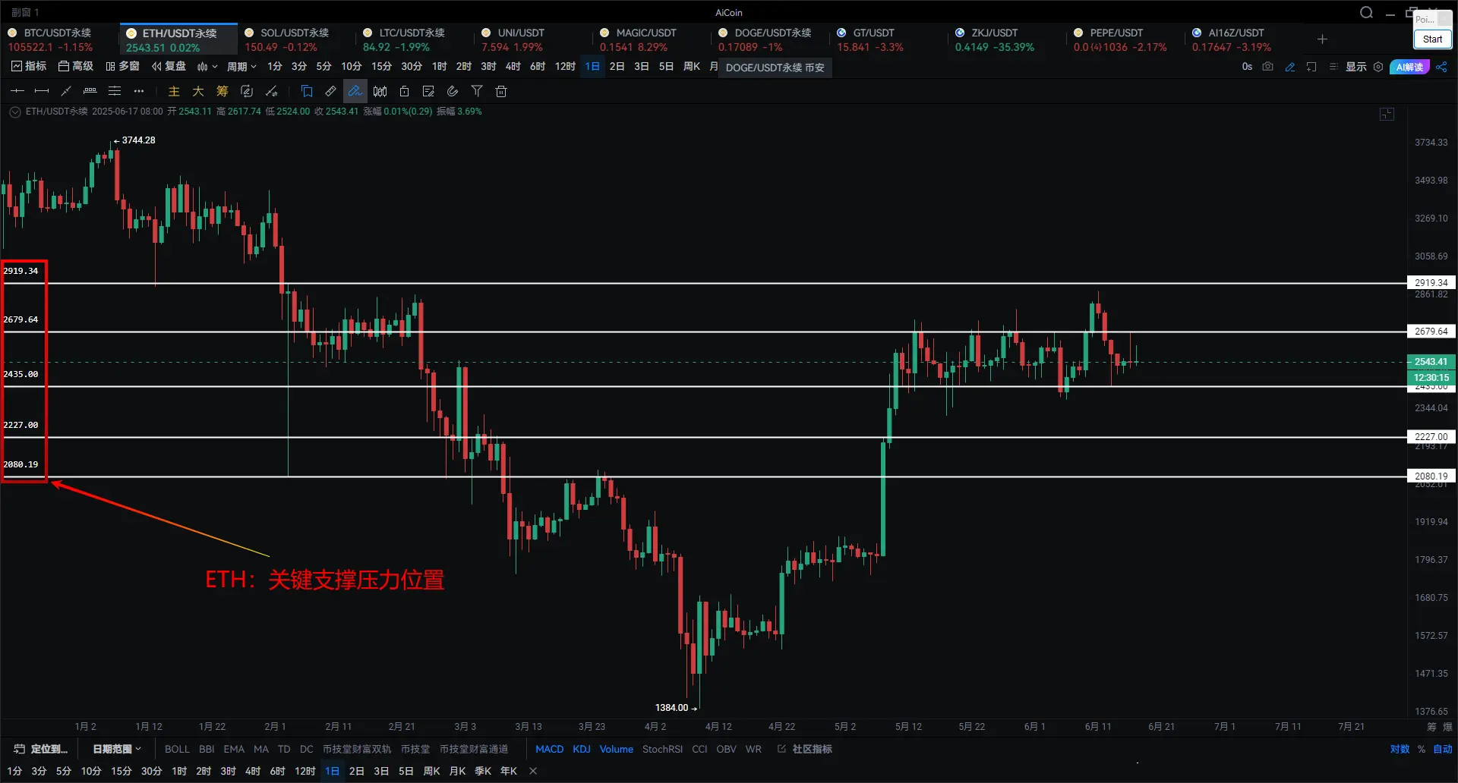The height and width of the screenshot is (783, 1458).
Task: Click the blue pencil edit icon
Action: (1289, 67)
